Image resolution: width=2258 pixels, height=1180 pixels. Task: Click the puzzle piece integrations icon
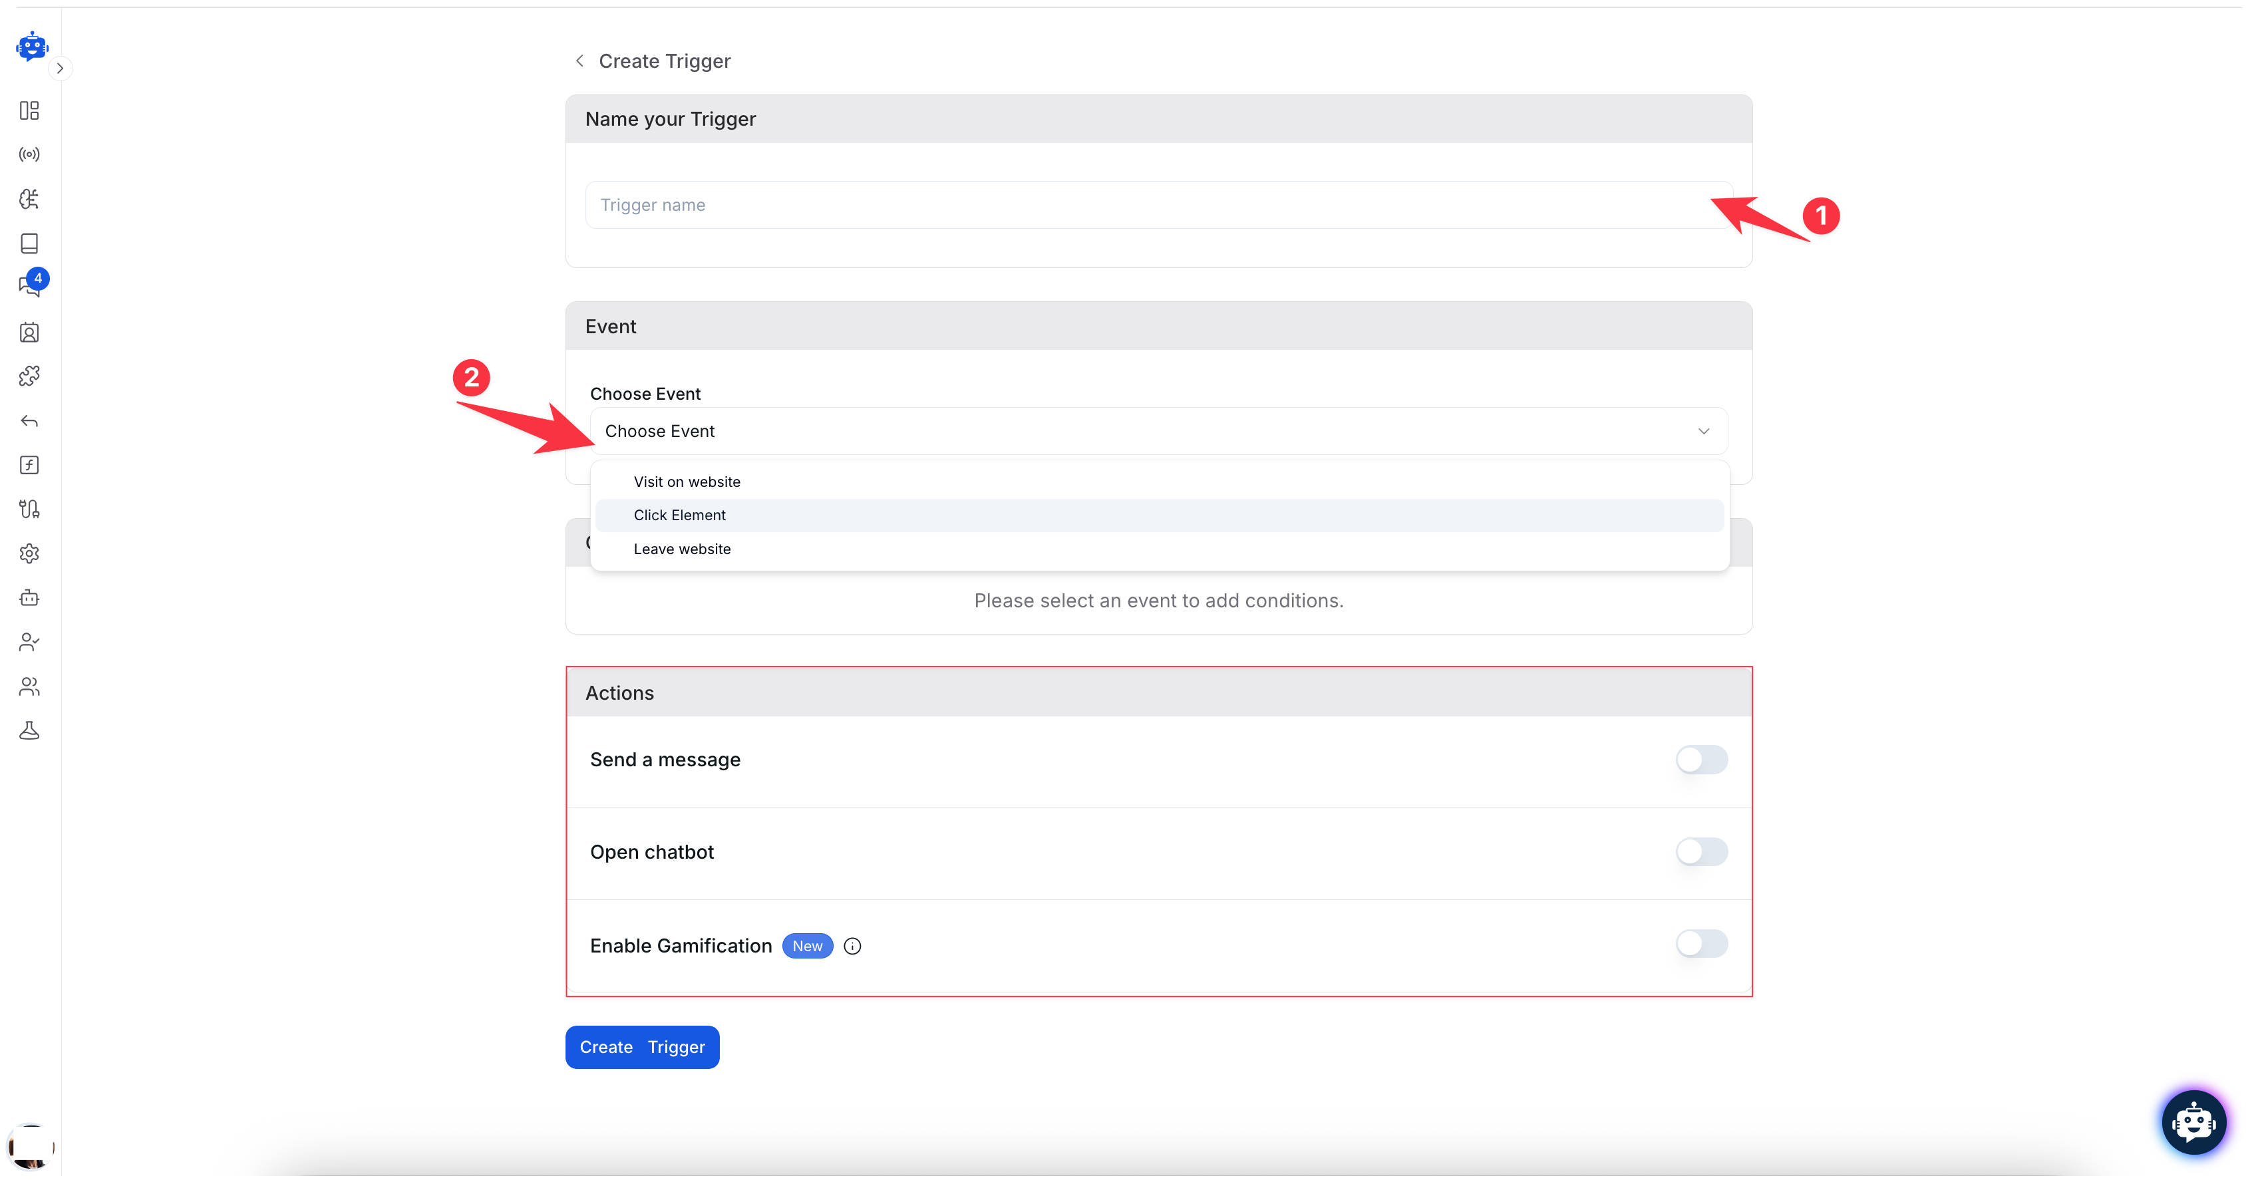click(x=29, y=376)
